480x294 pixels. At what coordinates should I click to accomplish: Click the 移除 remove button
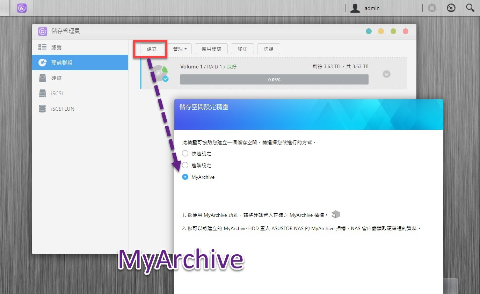tap(242, 49)
